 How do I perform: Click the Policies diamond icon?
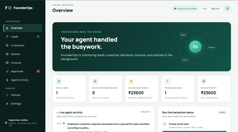[7, 95]
